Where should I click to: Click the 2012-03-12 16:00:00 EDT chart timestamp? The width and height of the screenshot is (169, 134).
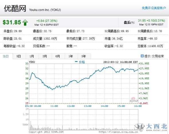coord(121,62)
